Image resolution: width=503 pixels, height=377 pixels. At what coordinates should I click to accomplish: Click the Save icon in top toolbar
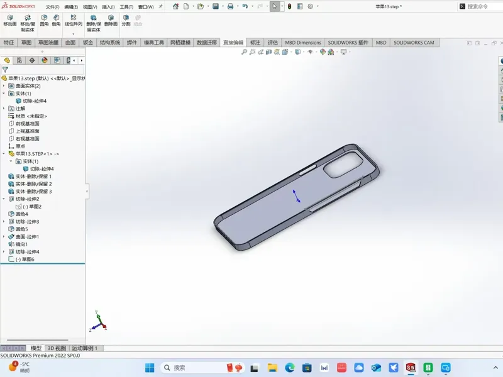(216, 6)
